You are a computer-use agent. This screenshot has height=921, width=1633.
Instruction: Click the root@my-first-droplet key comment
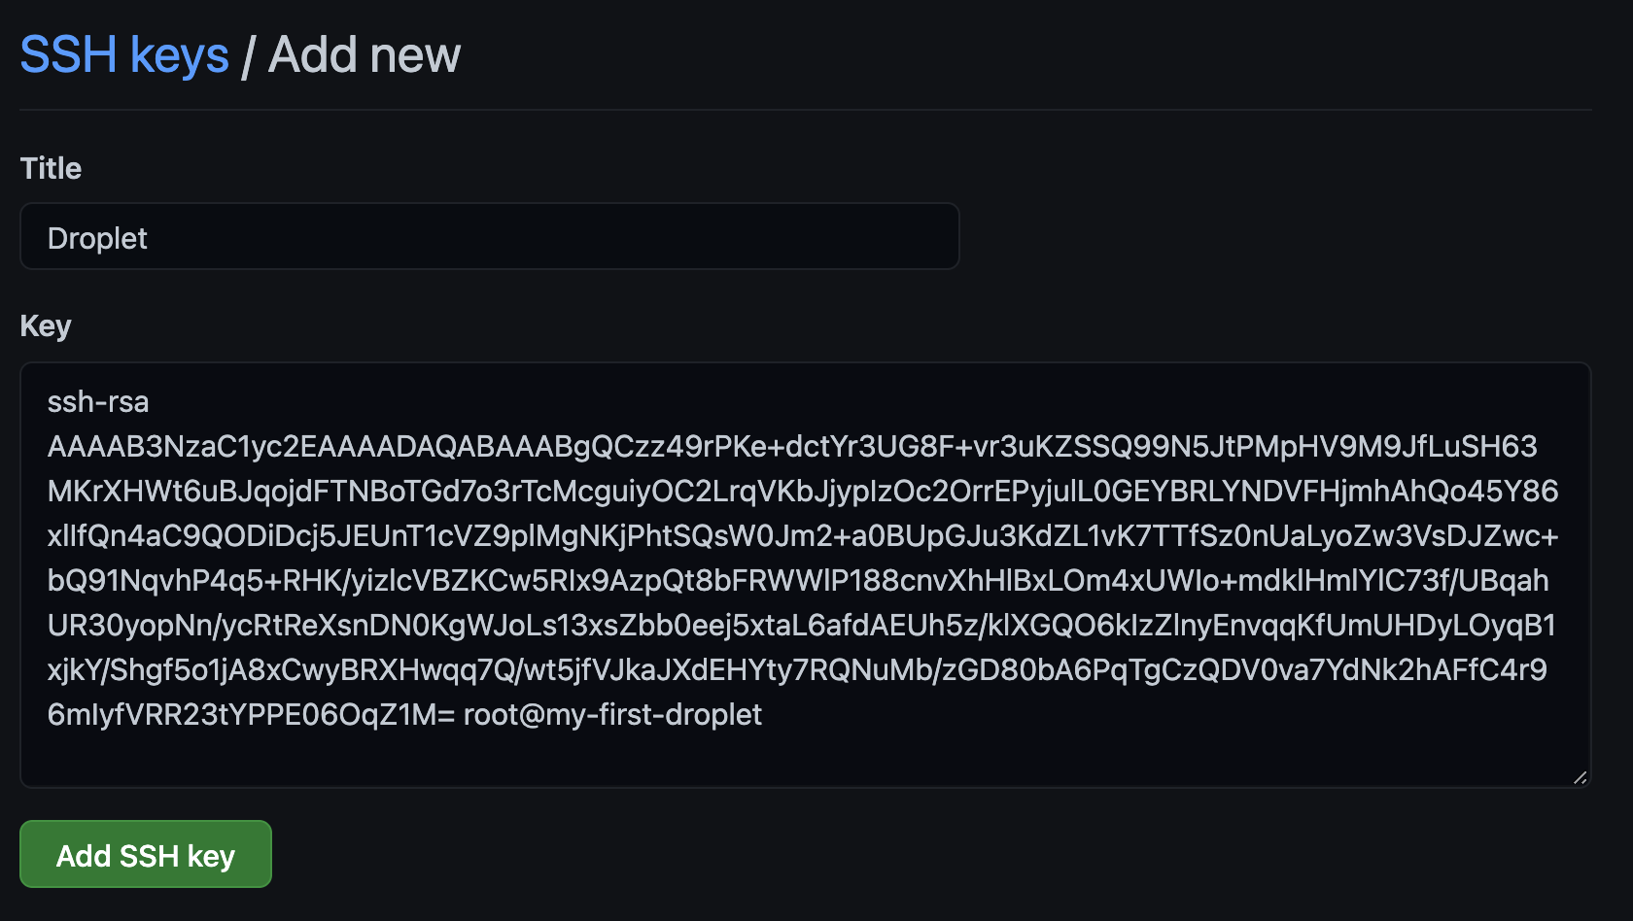click(612, 715)
